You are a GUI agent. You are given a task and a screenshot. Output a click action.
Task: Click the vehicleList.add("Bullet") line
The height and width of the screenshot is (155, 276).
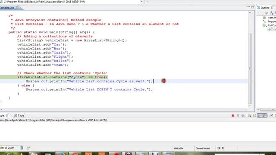[x=45, y=61]
